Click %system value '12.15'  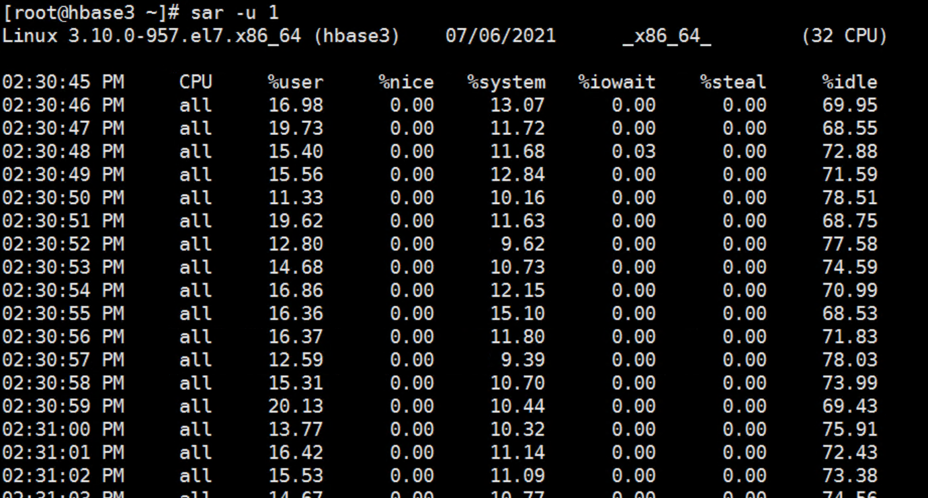click(517, 291)
